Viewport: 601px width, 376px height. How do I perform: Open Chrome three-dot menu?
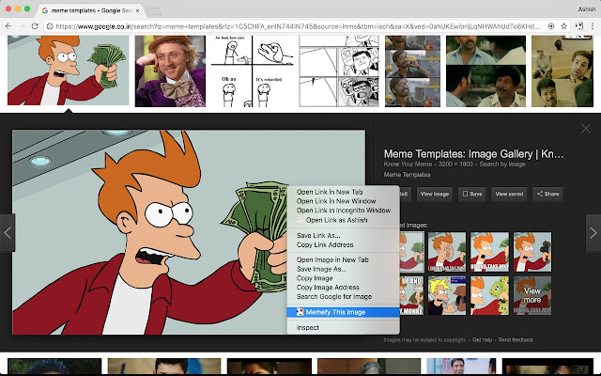click(x=593, y=26)
